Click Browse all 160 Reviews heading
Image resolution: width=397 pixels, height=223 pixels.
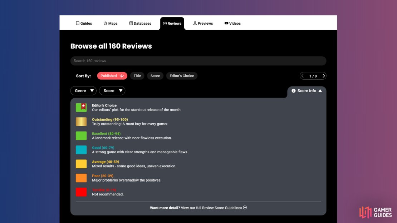point(111,46)
